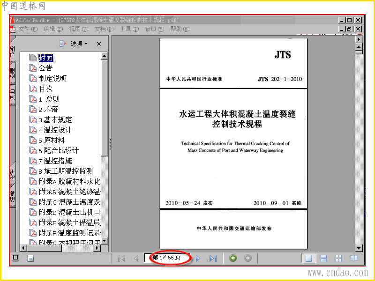375x281 pixels.
Task: Select single page layout icon
Action: point(308,258)
